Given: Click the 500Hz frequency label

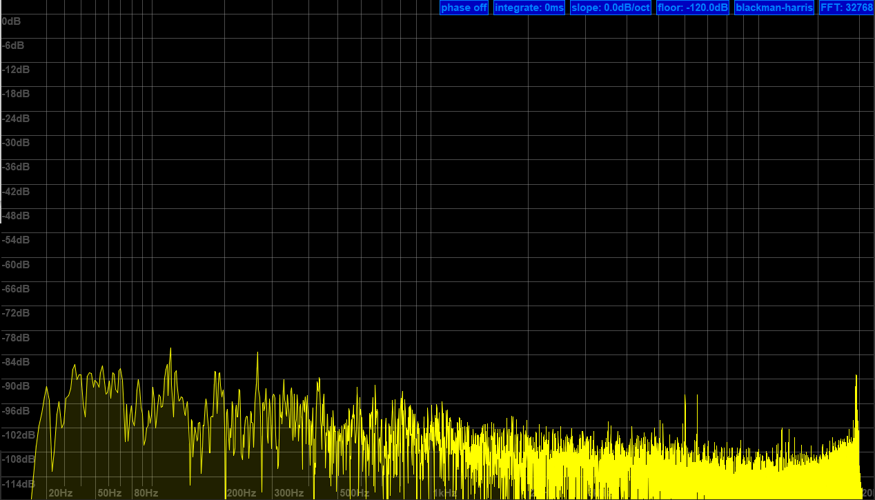Looking at the screenshot, I should coord(354,493).
